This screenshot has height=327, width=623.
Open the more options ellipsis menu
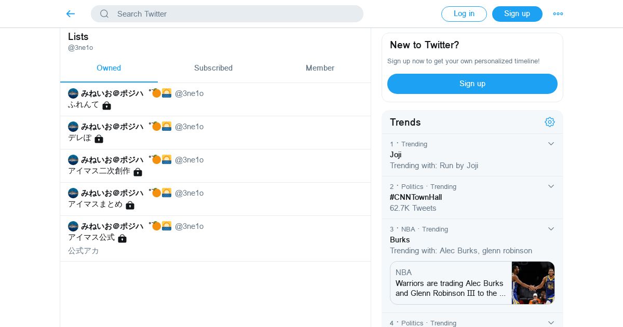click(558, 14)
